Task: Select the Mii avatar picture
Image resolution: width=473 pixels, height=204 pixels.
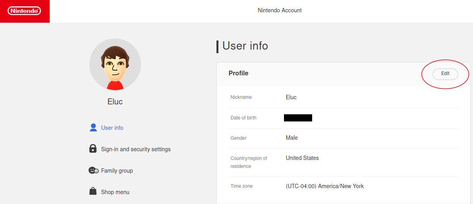Action: 115,64
